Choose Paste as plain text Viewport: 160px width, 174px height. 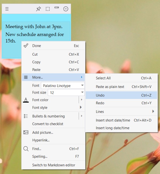tap(121, 87)
